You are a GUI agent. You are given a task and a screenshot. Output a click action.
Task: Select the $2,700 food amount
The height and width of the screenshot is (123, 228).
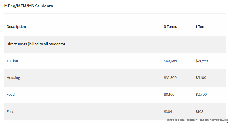coord(201,95)
